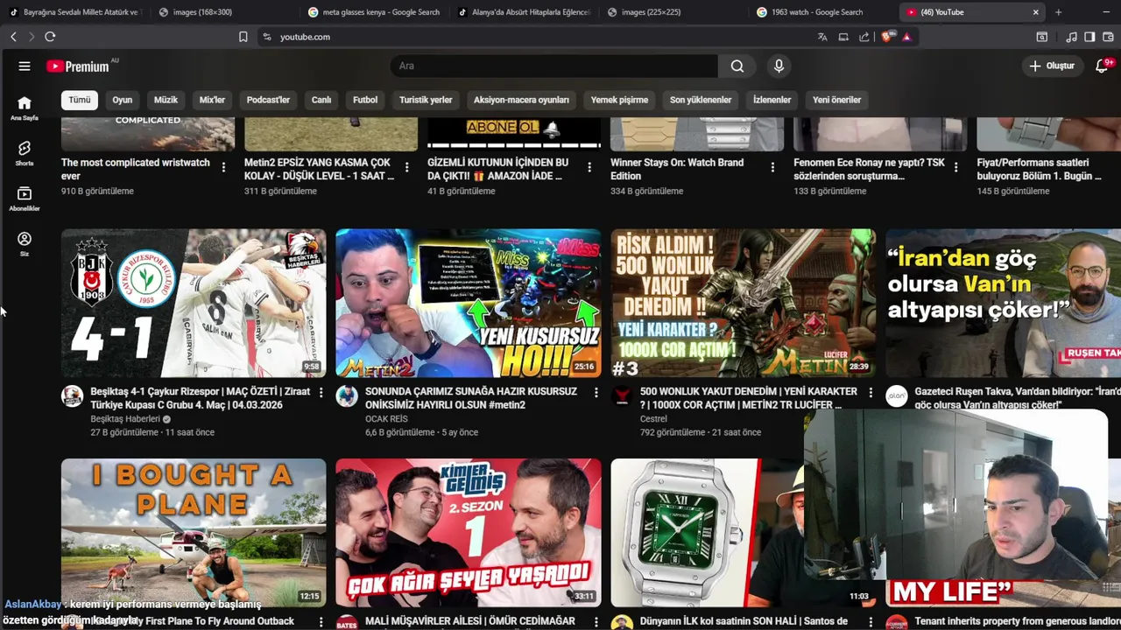Select the Mix'ler filter chip
1121x630 pixels.
pos(212,100)
